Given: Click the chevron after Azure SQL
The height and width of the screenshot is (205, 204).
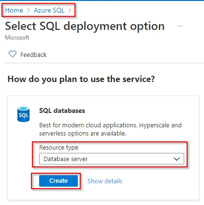Looking at the screenshot, I should coord(70,10).
